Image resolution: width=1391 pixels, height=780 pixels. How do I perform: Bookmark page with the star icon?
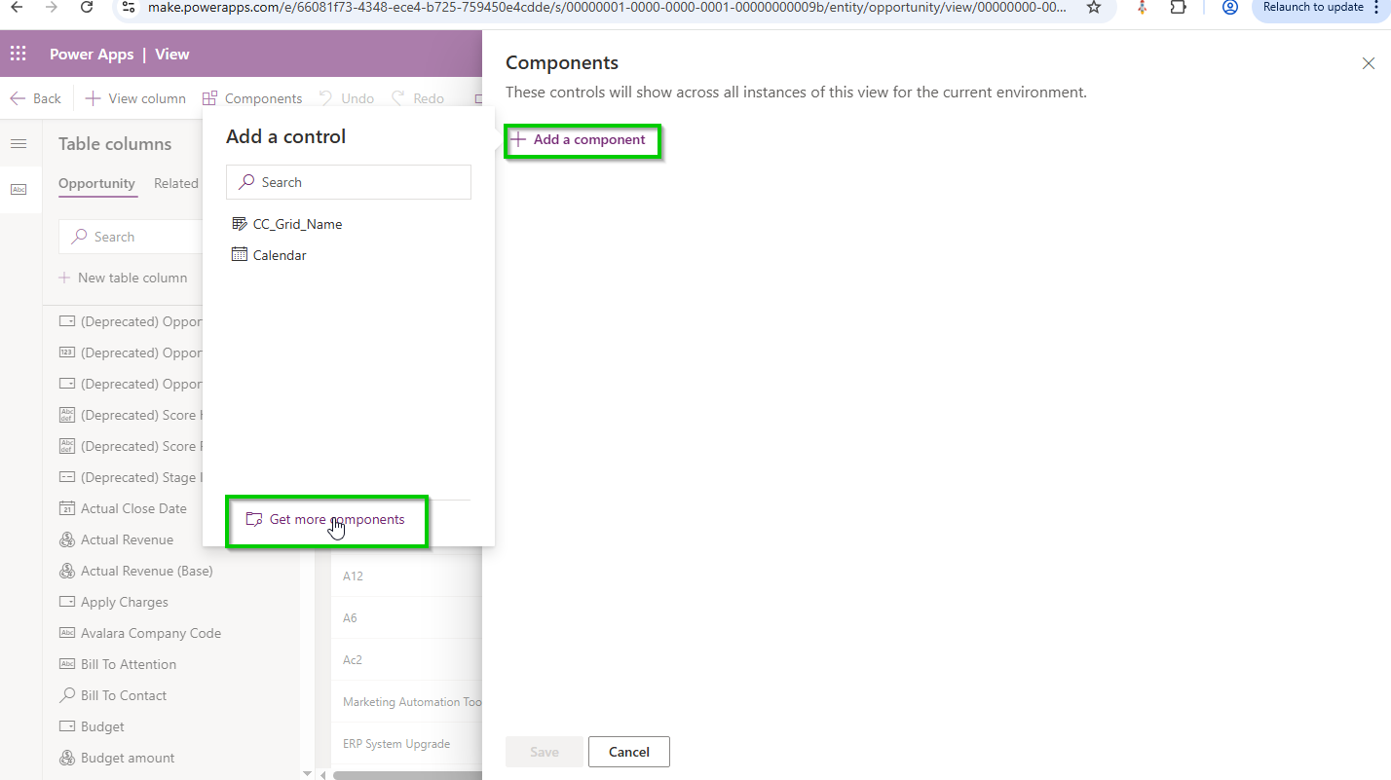[1094, 8]
